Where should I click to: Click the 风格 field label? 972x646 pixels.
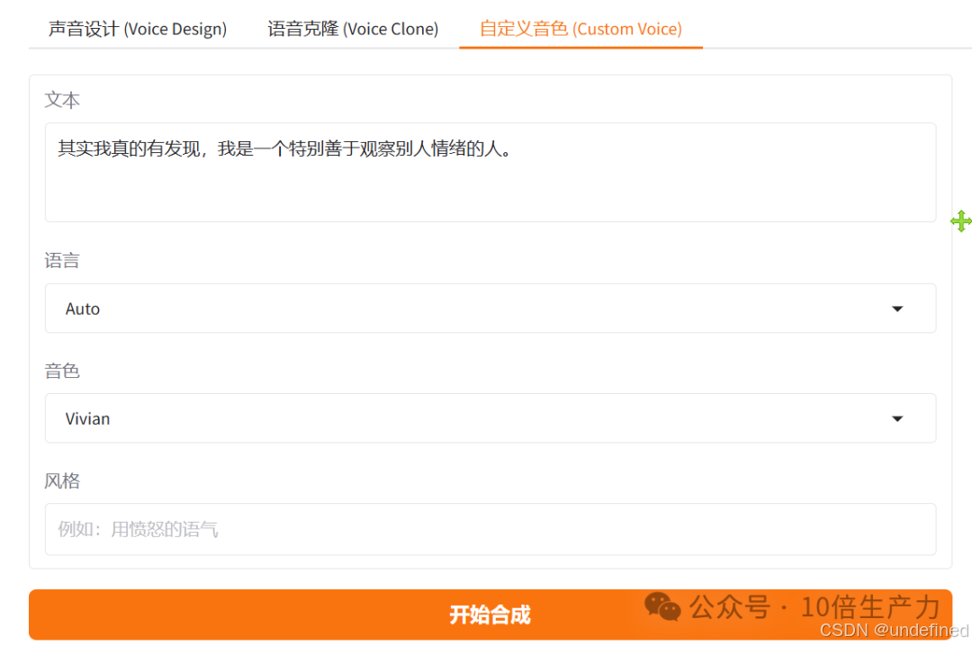(62, 480)
